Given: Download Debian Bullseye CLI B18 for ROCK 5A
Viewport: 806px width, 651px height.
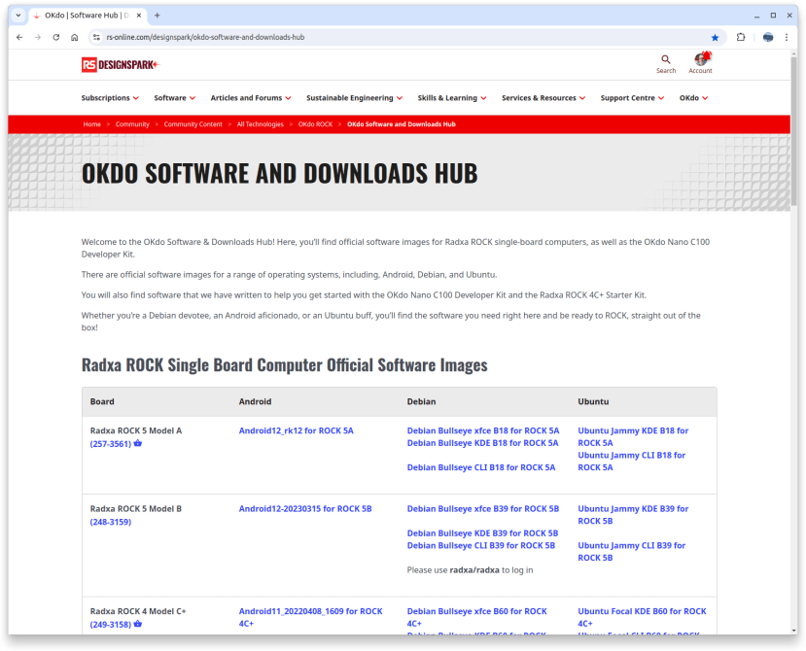Looking at the screenshot, I should tap(481, 467).
